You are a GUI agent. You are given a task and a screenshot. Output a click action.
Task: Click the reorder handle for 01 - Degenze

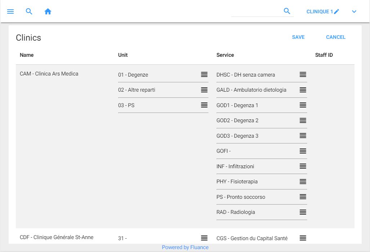coord(204,74)
